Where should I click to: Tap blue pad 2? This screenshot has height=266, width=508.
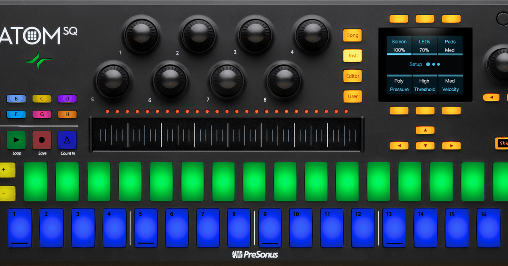(51, 228)
